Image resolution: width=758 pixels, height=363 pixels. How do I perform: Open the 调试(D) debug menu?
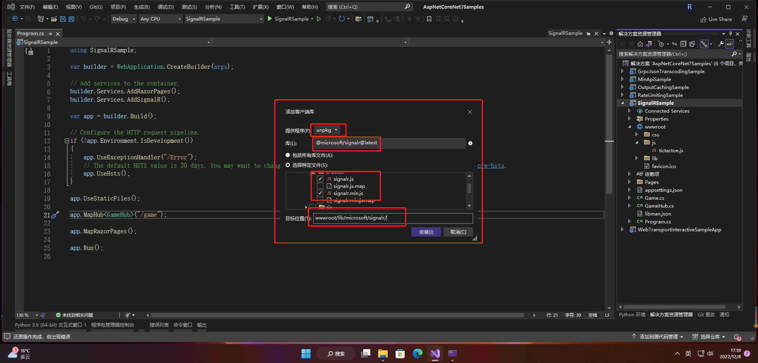[166, 7]
